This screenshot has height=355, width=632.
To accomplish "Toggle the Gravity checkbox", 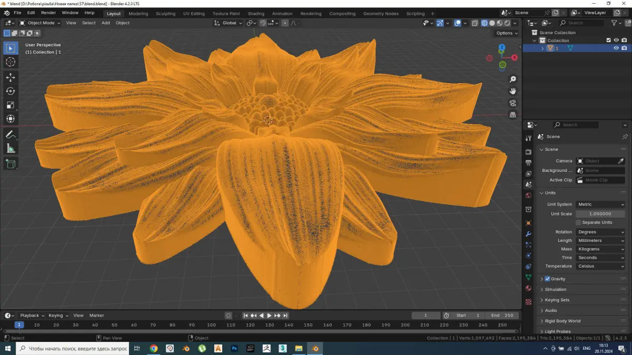I will point(547,279).
